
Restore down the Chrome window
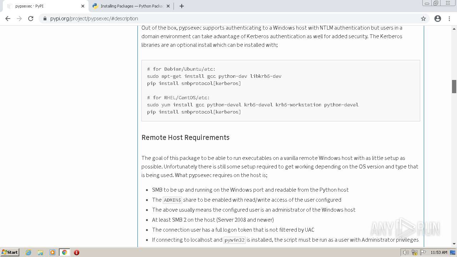pyautogui.click(x=436, y=3)
